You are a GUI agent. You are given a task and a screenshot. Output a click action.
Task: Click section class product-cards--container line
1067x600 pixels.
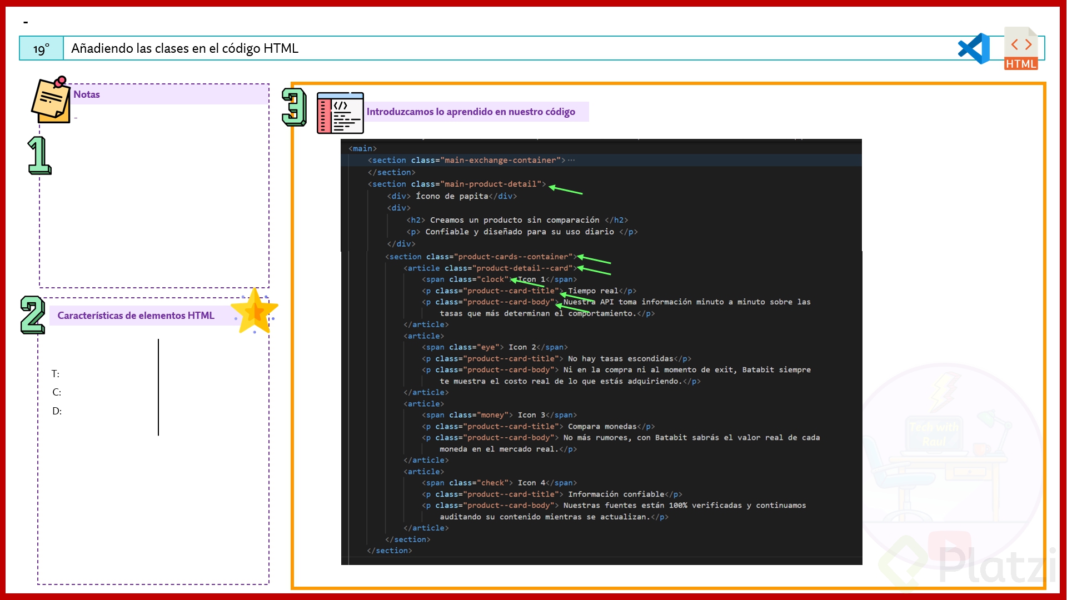(x=481, y=257)
